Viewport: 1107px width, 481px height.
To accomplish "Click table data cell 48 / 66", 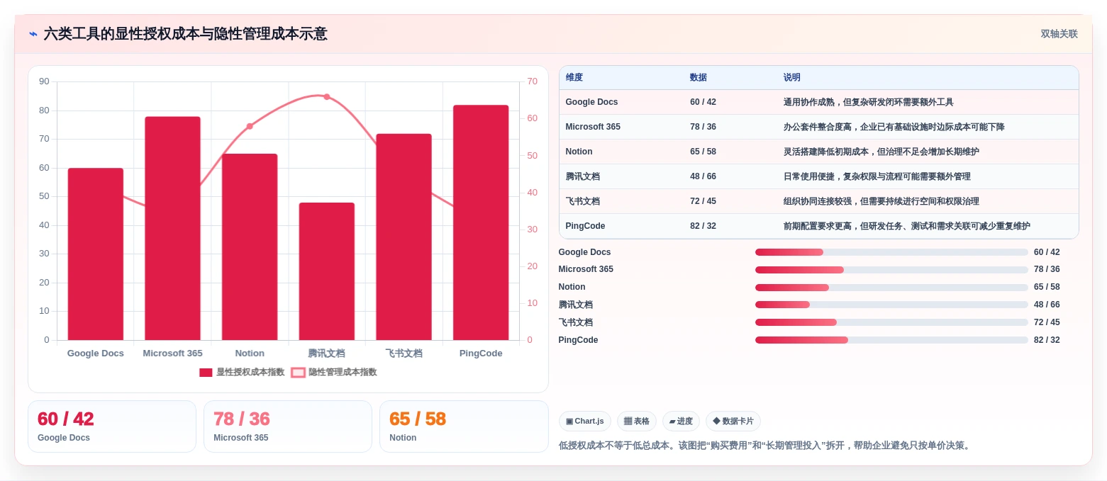I will tap(703, 176).
